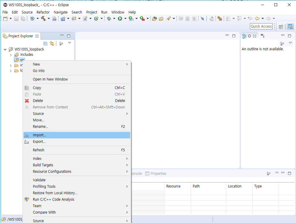Open View Menu in bottom panel
This screenshot has height=223, width=296.
pos(277,173)
